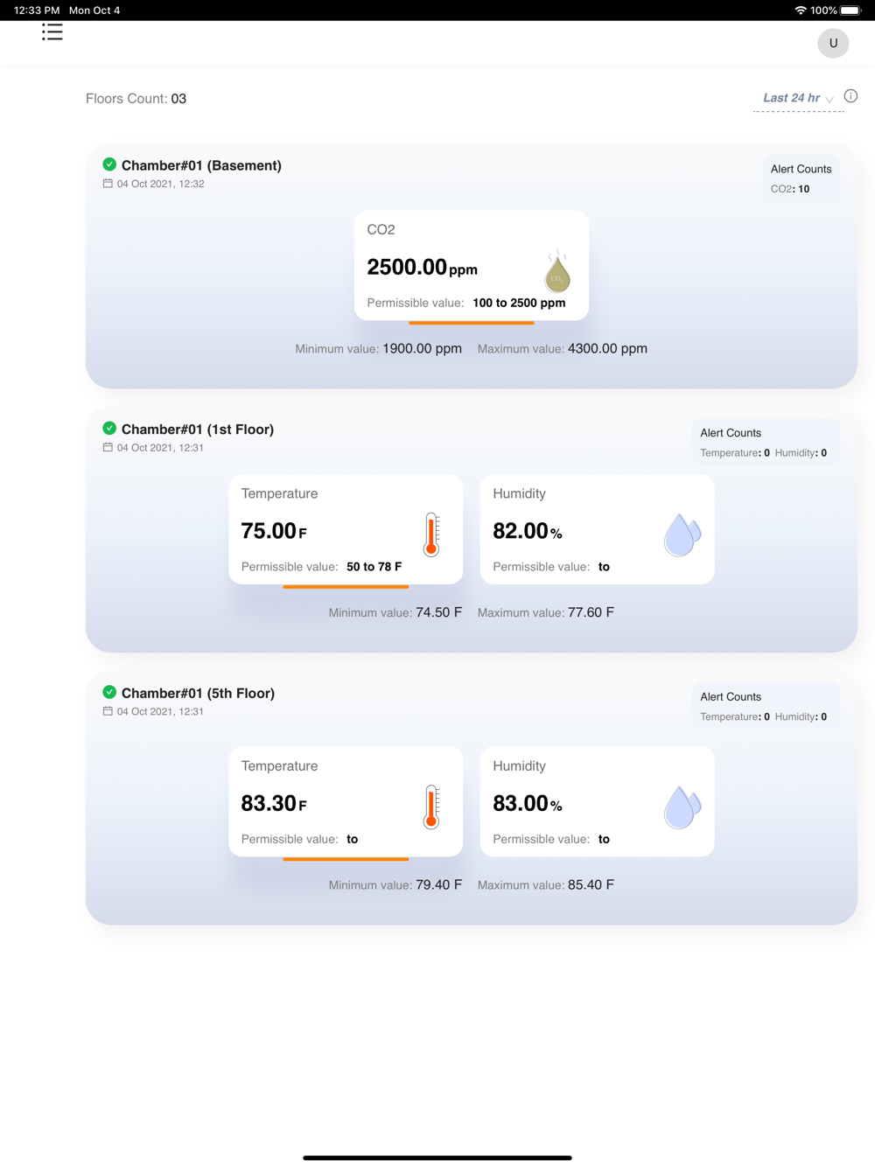Expand the Last 24 hr time range dropdown

pos(798,98)
